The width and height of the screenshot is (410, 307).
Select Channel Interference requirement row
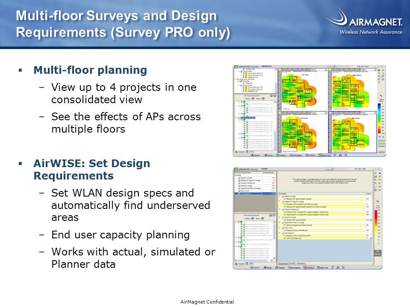(x=255, y=183)
